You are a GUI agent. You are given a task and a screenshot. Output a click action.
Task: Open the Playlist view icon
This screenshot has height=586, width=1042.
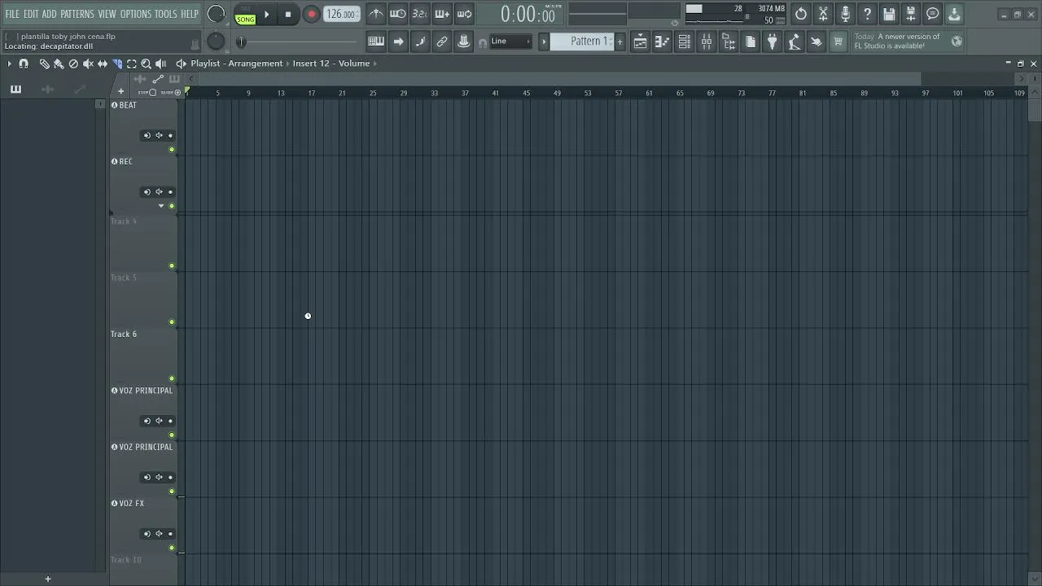pos(641,42)
